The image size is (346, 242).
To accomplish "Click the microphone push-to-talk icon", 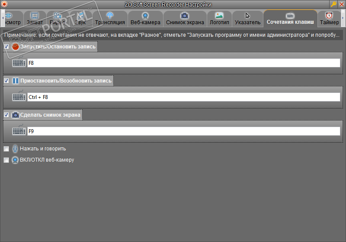I will tap(15, 149).
